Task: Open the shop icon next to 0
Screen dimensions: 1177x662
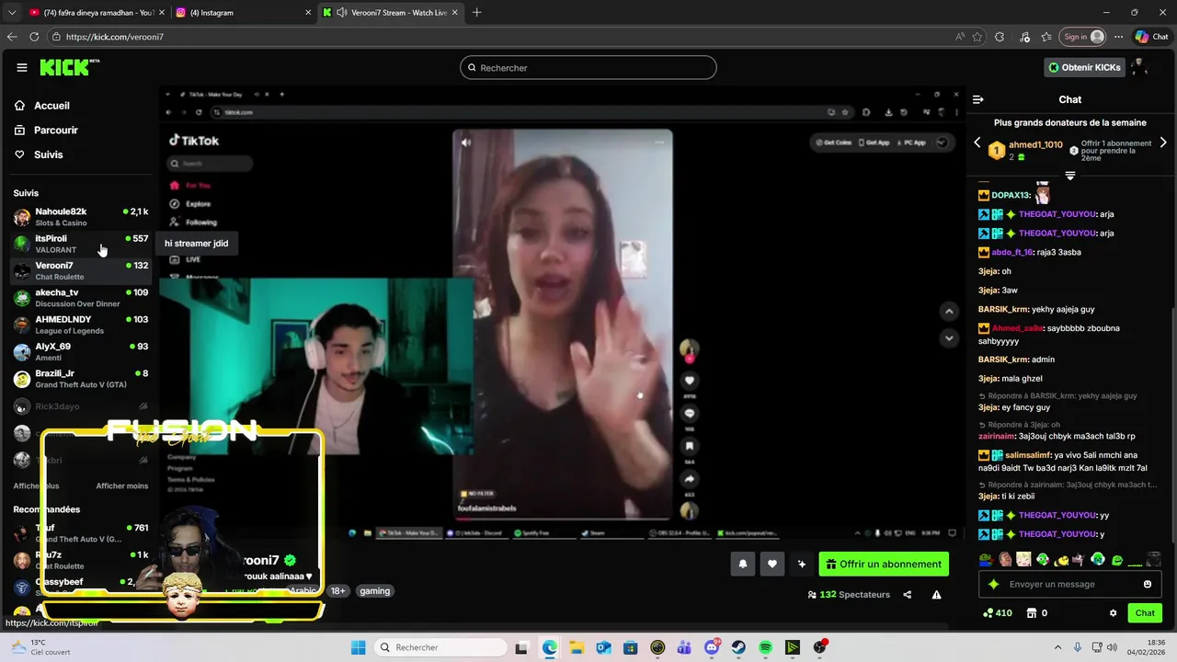Action: point(1032,613)
